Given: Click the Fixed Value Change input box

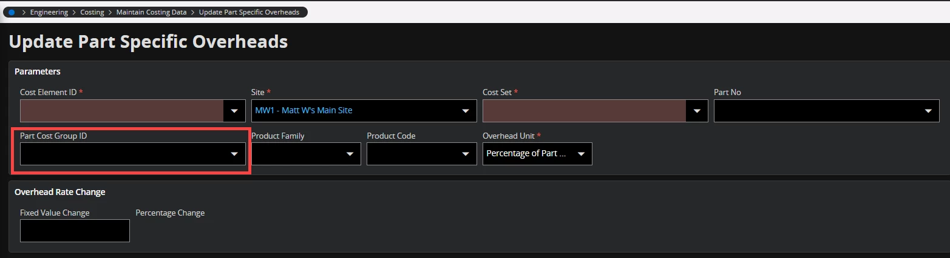Looking at the screenshot, I should point(75,231).
